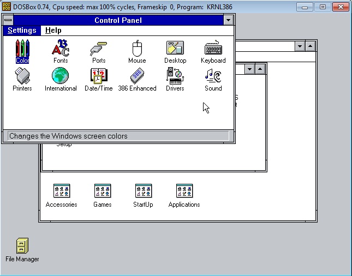Open the Control Panel system menu box

point(8,20)
